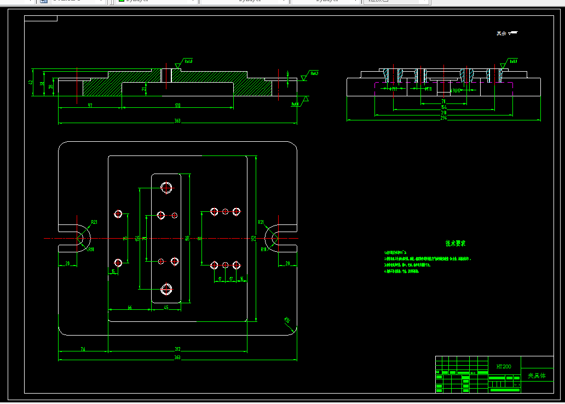Click the 夹具体 title block cell
565x404 pixels.
click(537, 376)
